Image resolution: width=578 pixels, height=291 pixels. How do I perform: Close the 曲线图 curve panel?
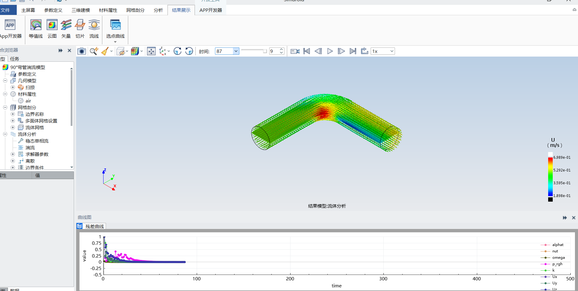[573, 218]
